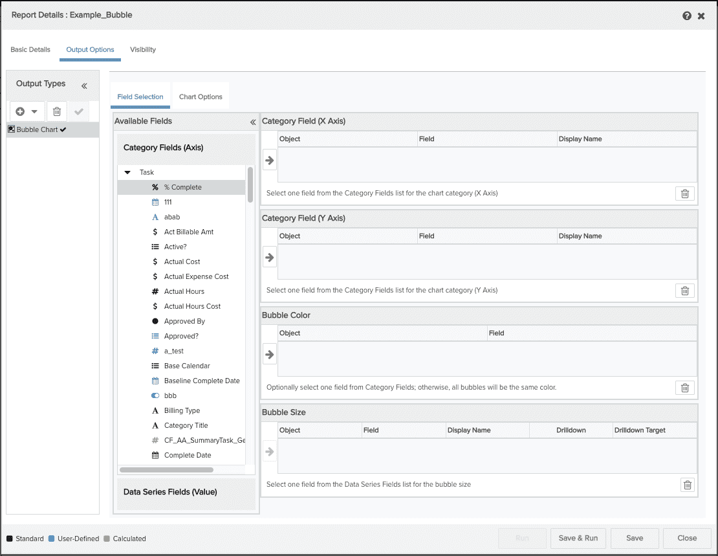Click the Bubble Color trash icon
Screen dimensions: 718x556
[684, 388]
